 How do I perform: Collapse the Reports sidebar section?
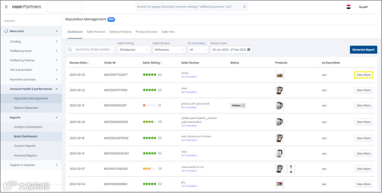(x=57, y=117)
